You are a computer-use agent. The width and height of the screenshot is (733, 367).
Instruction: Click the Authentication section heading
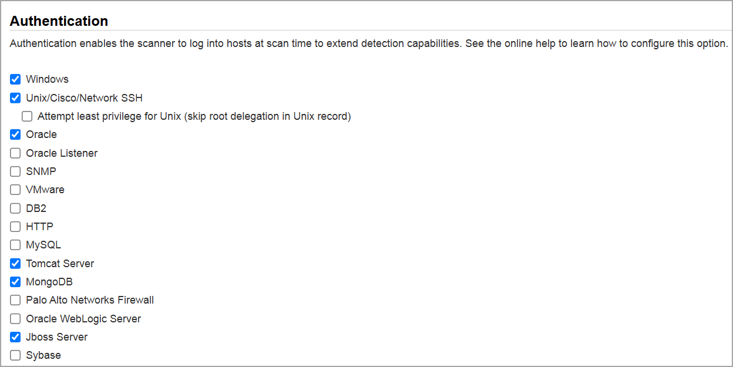[58, 21]
